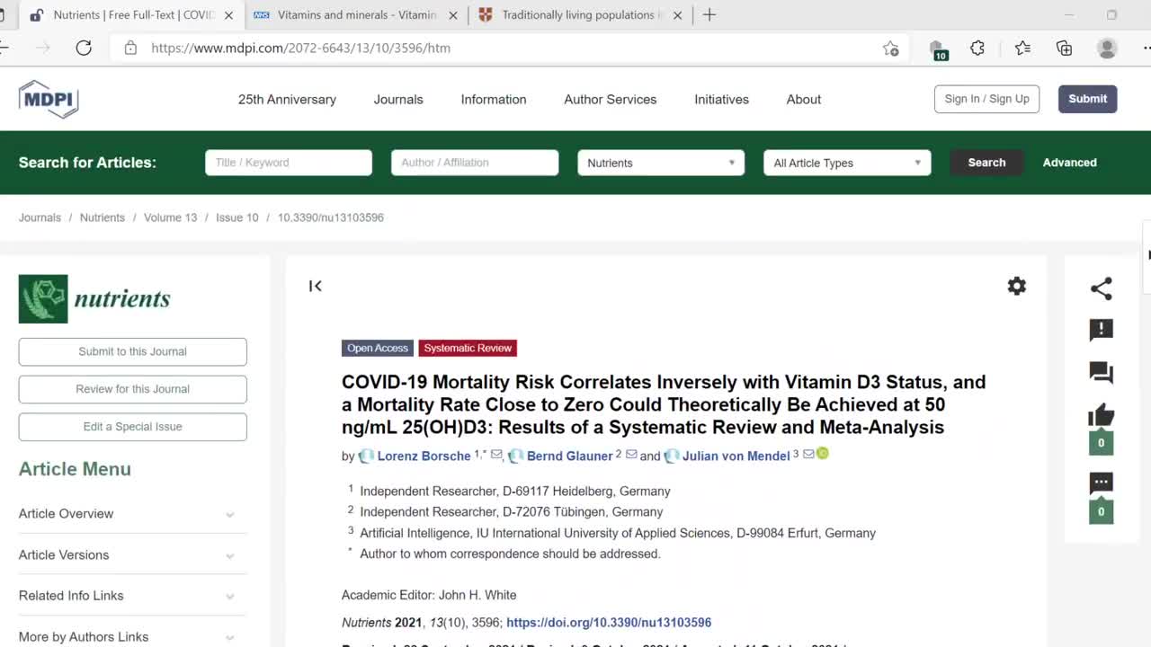
Task: Click the Submit button in header
Action: coord(1087,99)
